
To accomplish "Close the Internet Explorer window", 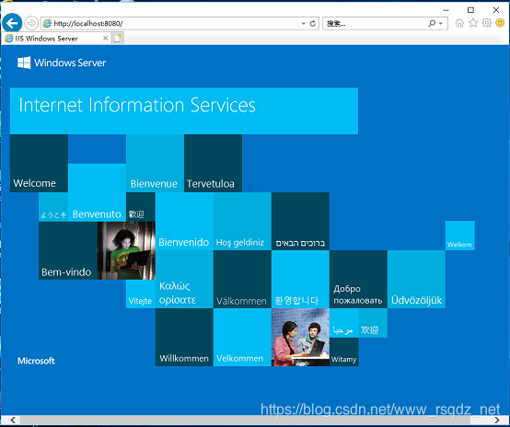I will (x=496, y=10).
